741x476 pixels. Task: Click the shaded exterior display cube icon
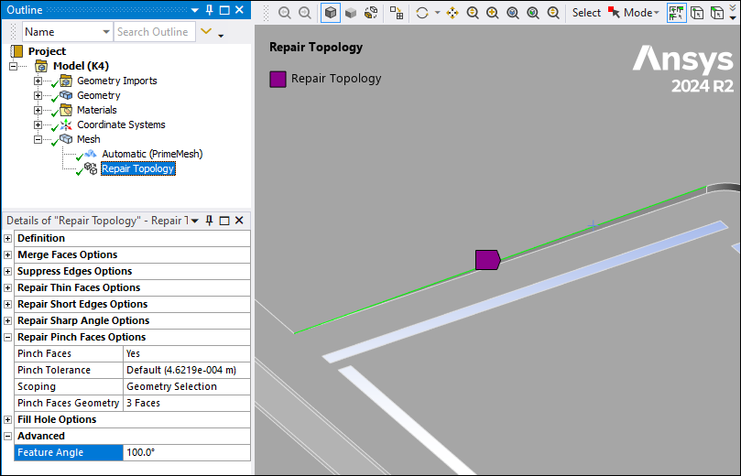(x=331, y=13)
